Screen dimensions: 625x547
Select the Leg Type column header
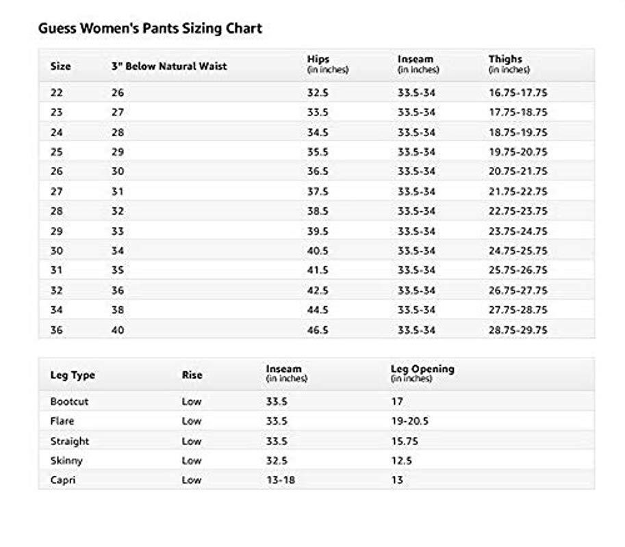click(x=73, y=375)
